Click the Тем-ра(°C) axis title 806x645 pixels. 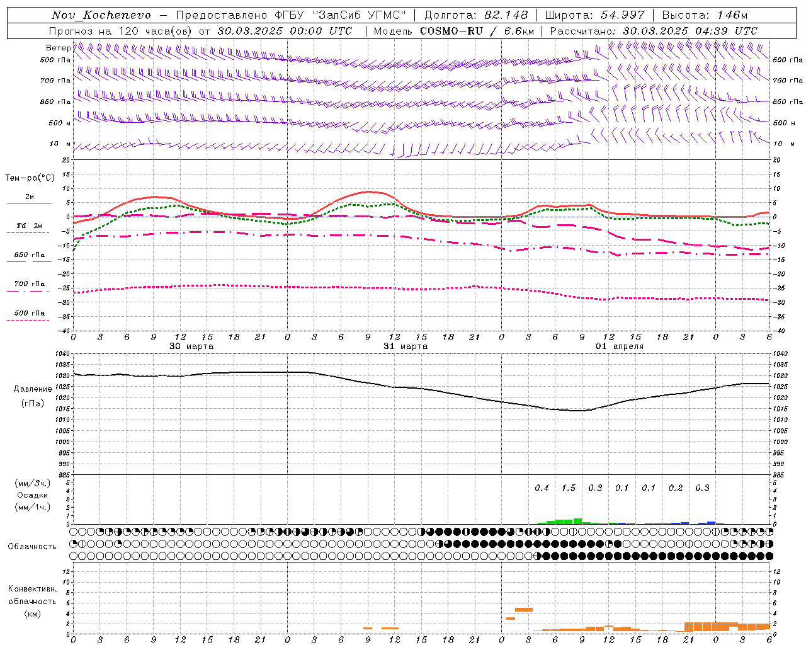coord(30,178)
